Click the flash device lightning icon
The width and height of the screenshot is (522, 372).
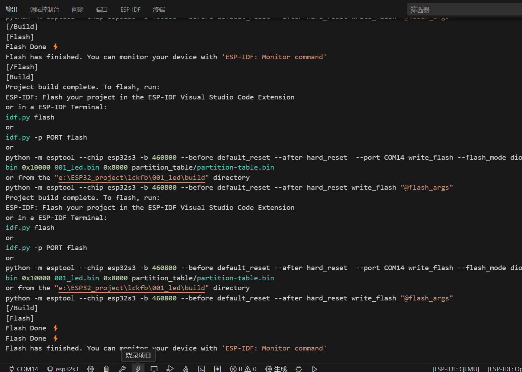pyautogui.click(x=138, y=368)
